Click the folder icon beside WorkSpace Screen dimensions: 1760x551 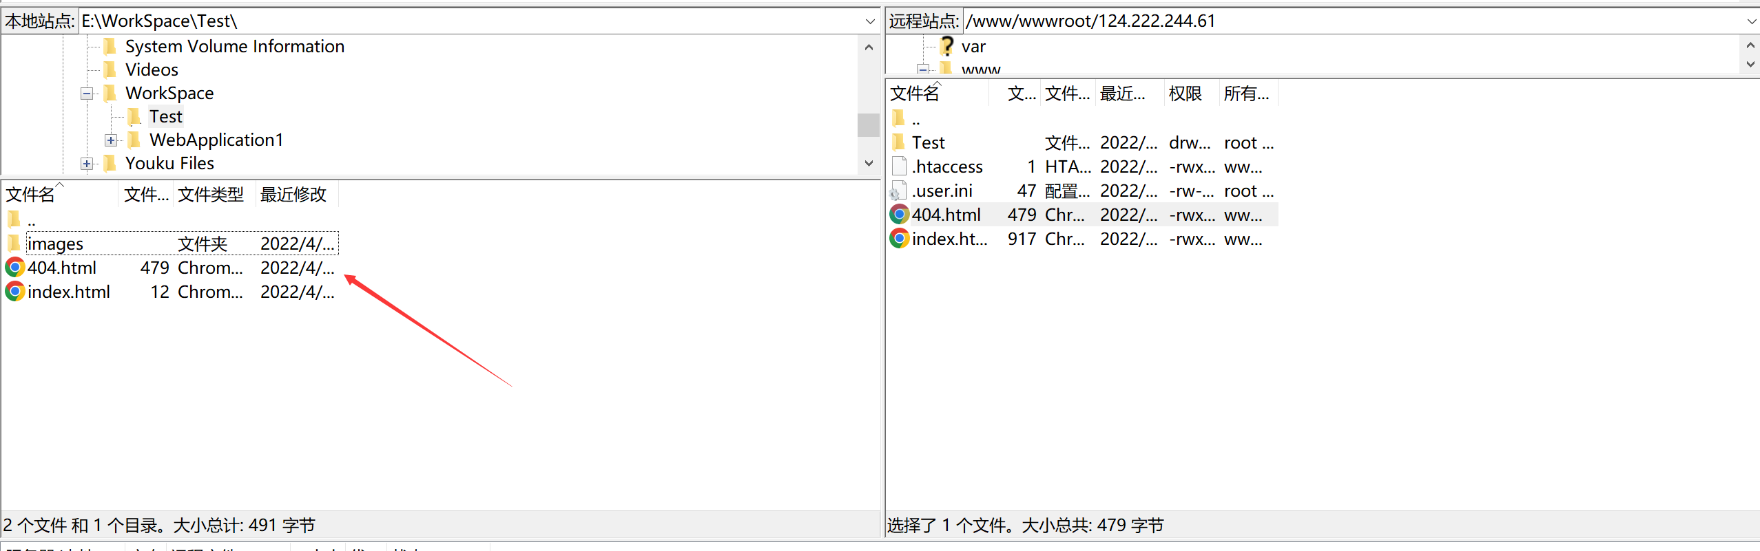pos(110,93)
